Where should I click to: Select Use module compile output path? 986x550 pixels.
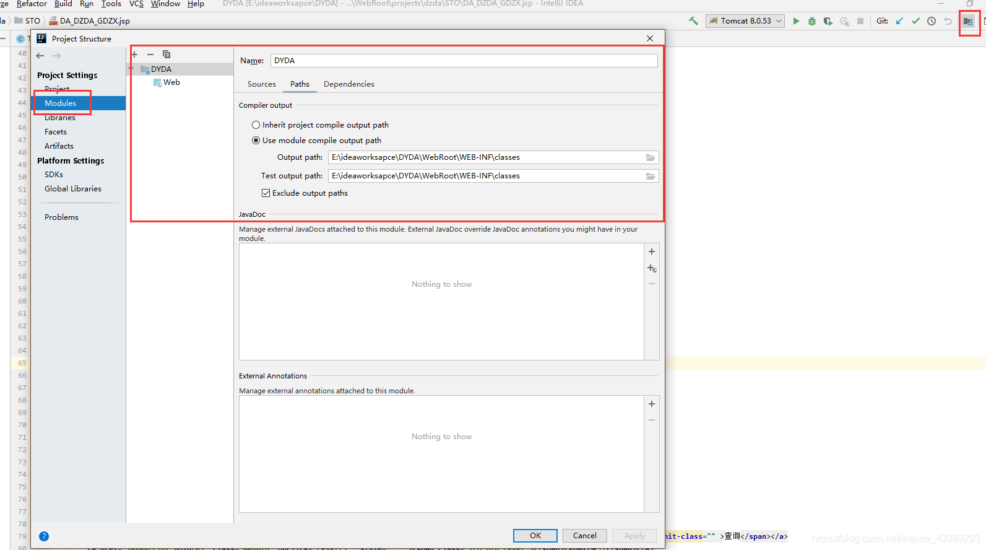point(316,141)
